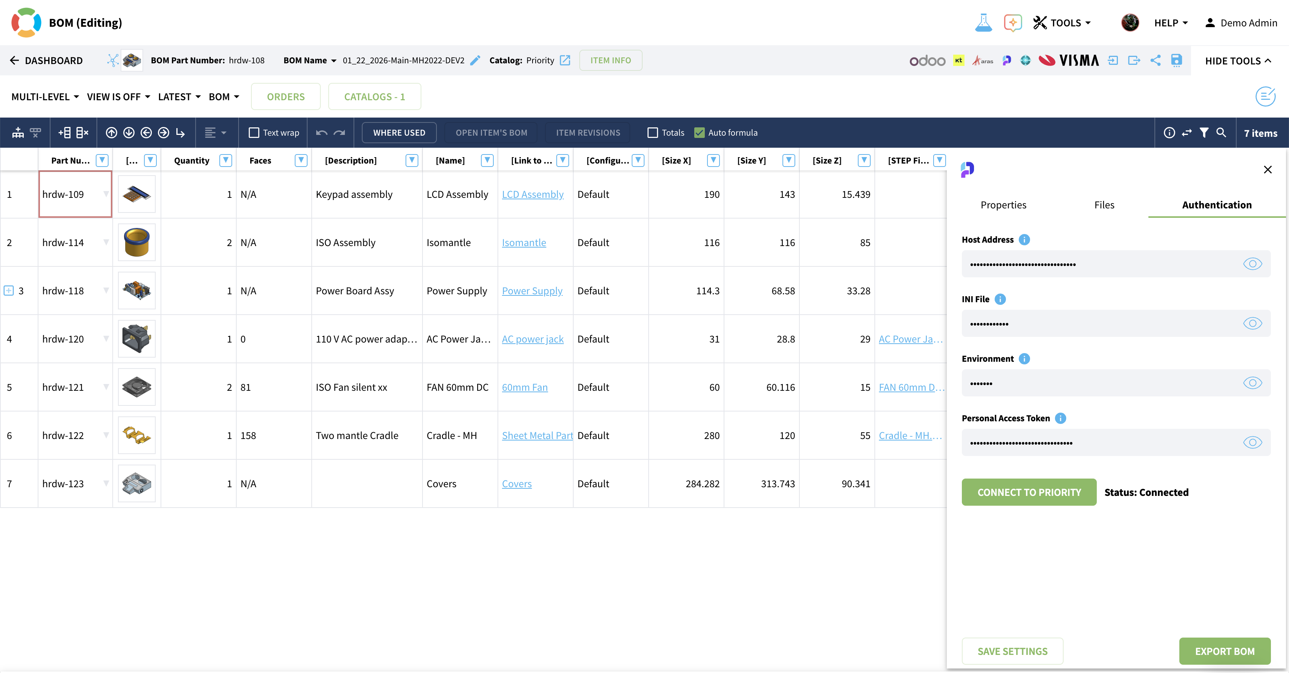The width and height of the screenshot is (1289, 673).
Task: Click the pencil icon to edit BOM name
Action: (475, 61)
